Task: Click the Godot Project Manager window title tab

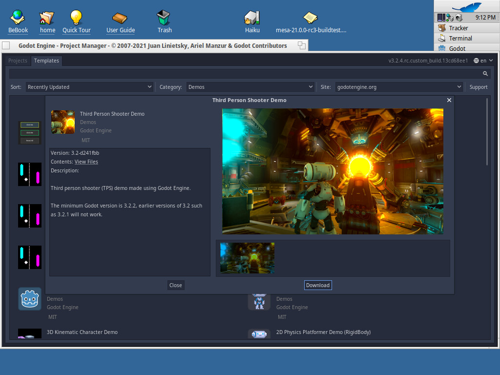Action: pos(152,45)
